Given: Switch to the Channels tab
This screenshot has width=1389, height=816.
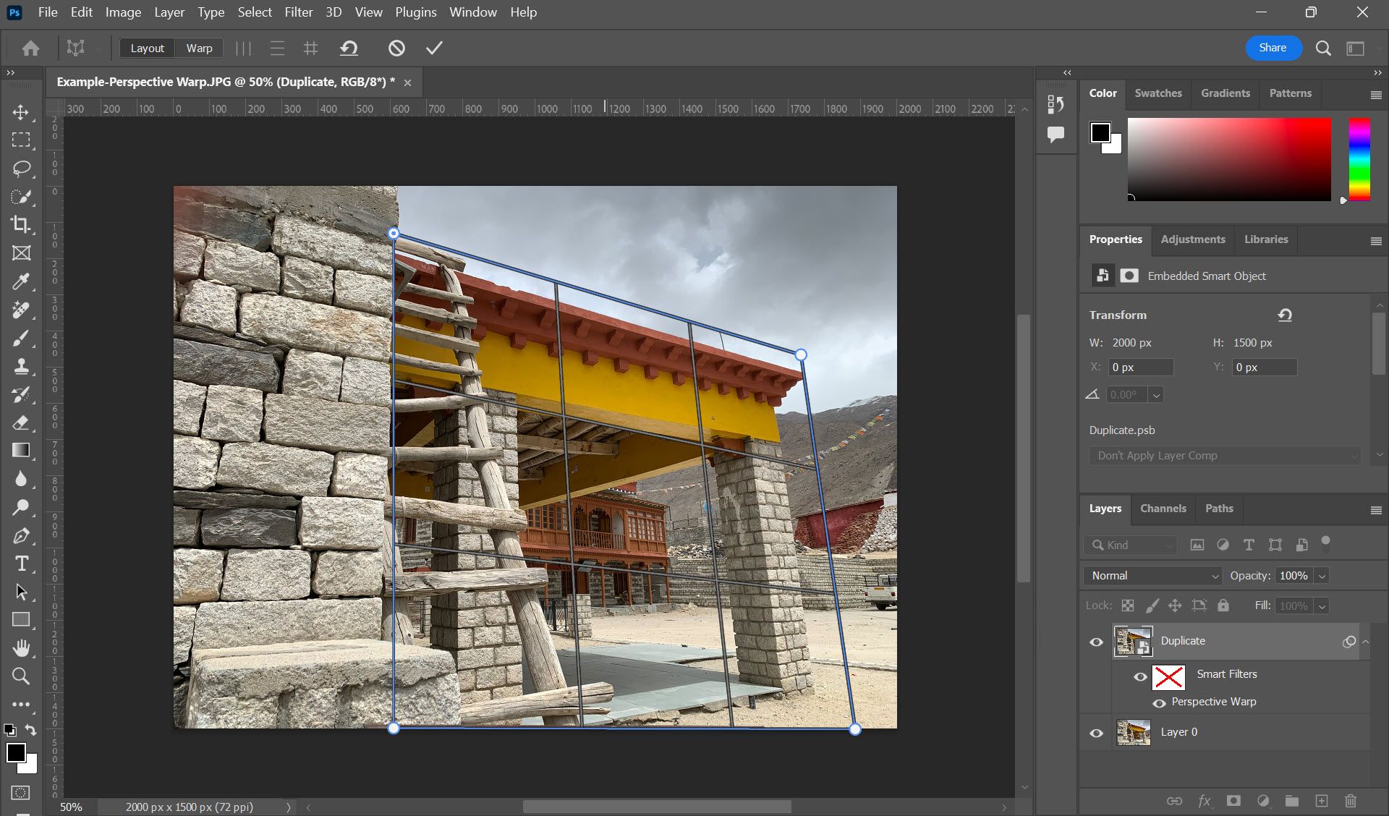Looking at the screenshot, I should [1163, 509].
